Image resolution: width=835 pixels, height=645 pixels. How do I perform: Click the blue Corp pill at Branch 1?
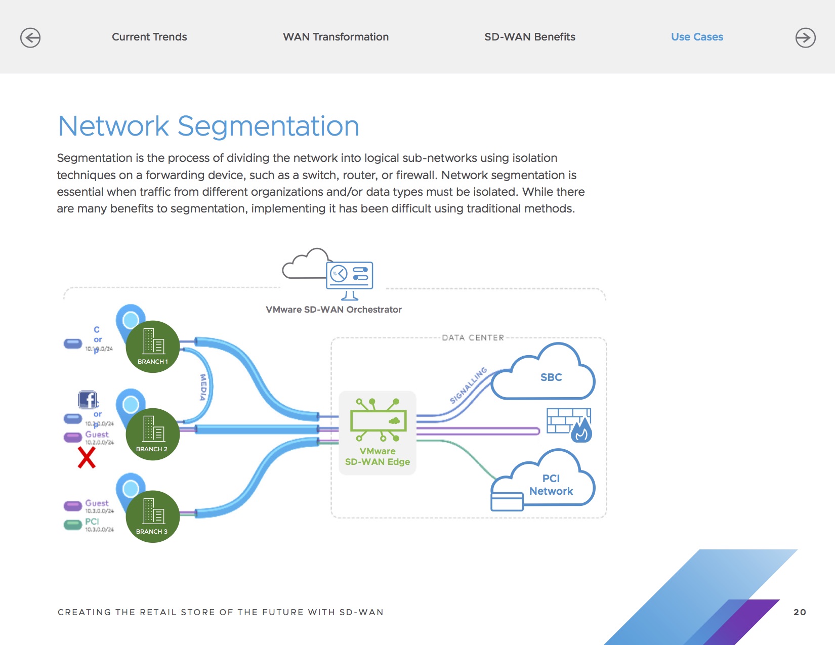[x=73, y=344]
